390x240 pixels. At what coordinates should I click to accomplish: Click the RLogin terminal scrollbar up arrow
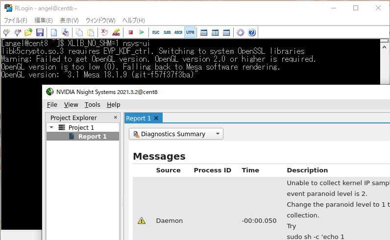point(384,47)
